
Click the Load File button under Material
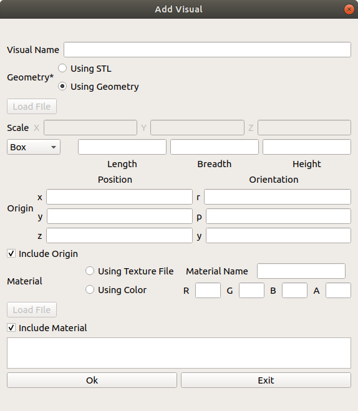32,310
